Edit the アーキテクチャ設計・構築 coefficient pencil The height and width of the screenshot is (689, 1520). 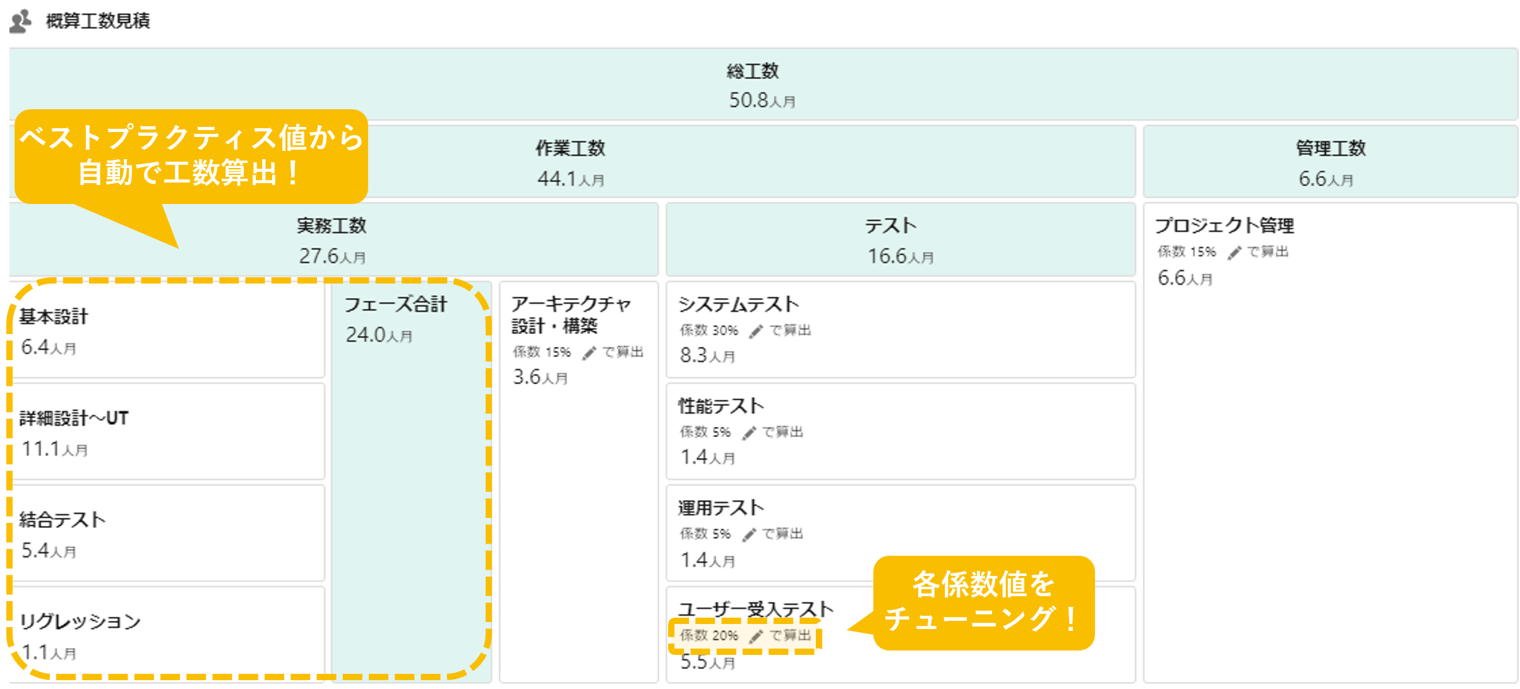[589, 353]
